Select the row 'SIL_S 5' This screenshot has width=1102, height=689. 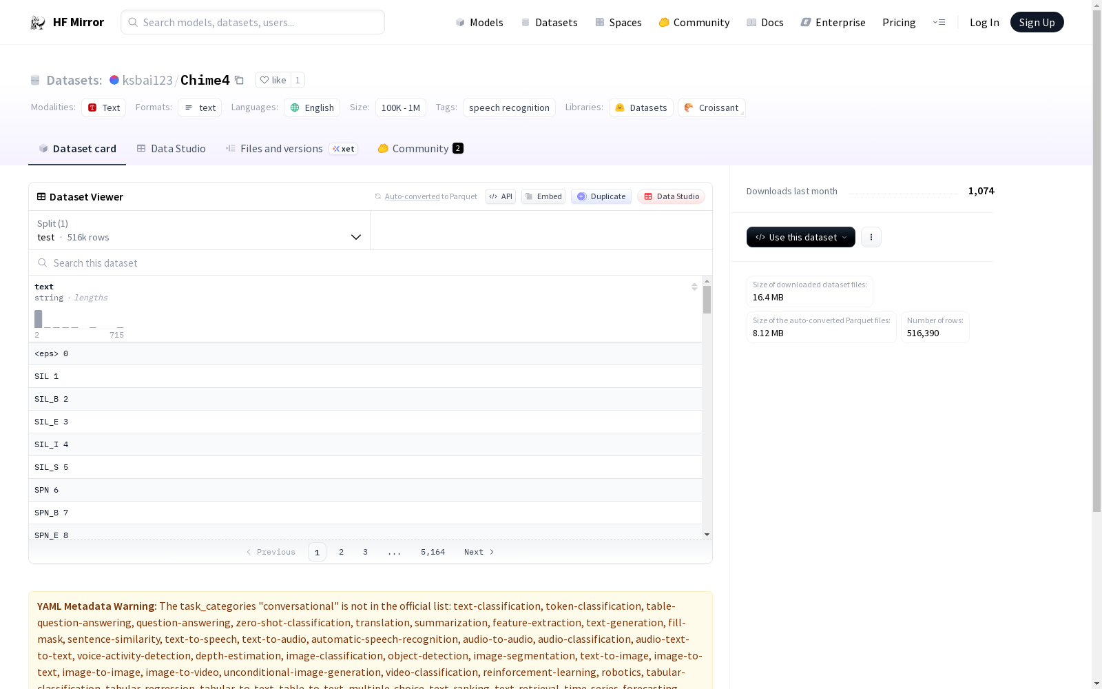(x=365, y=467)
